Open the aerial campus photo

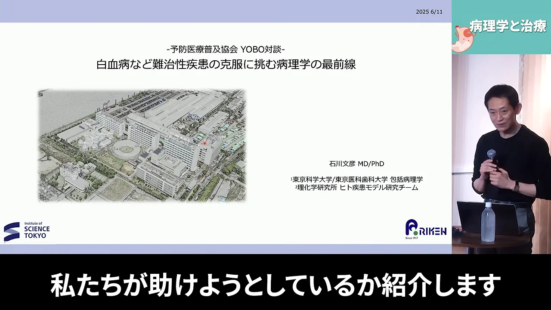142,146
